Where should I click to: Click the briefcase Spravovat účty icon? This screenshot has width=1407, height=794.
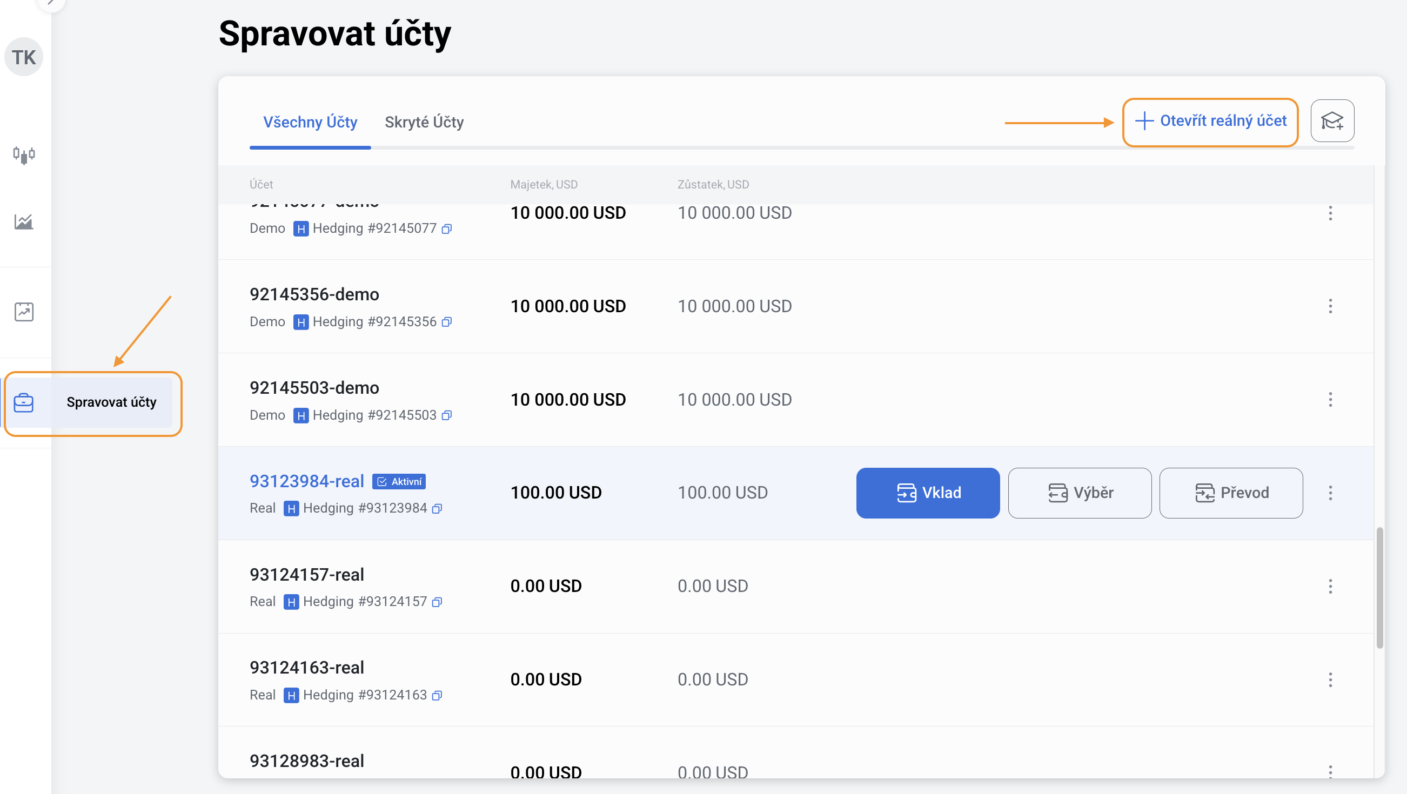click(x=24, y=403)
